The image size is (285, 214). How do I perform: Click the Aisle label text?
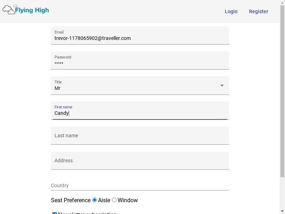[104, 200]
